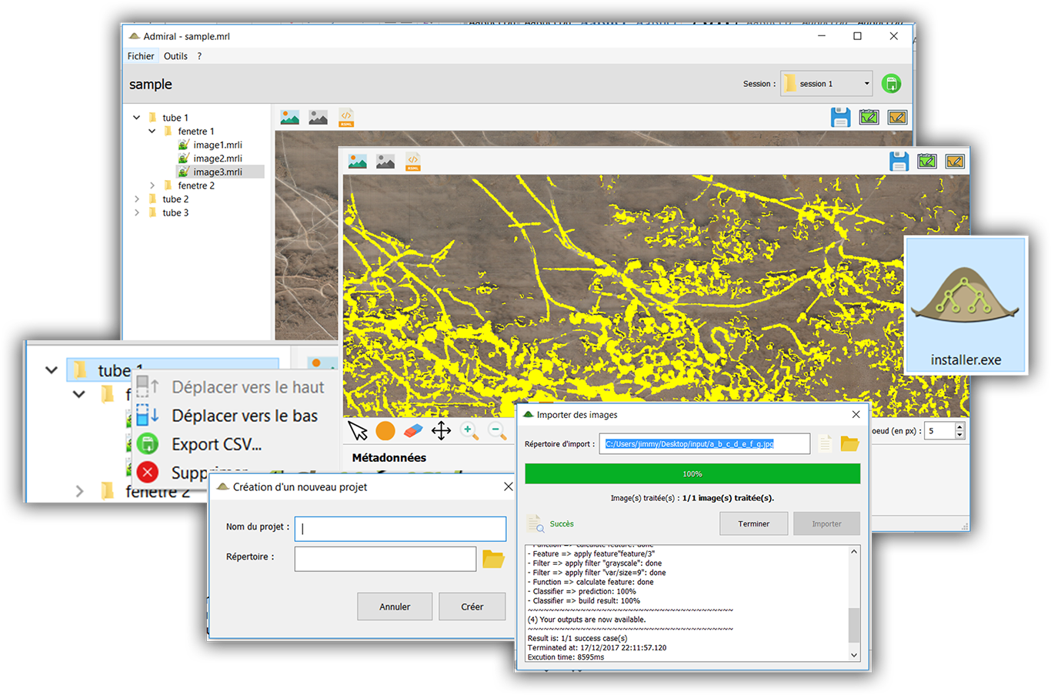Select the eraser tool

413,430
